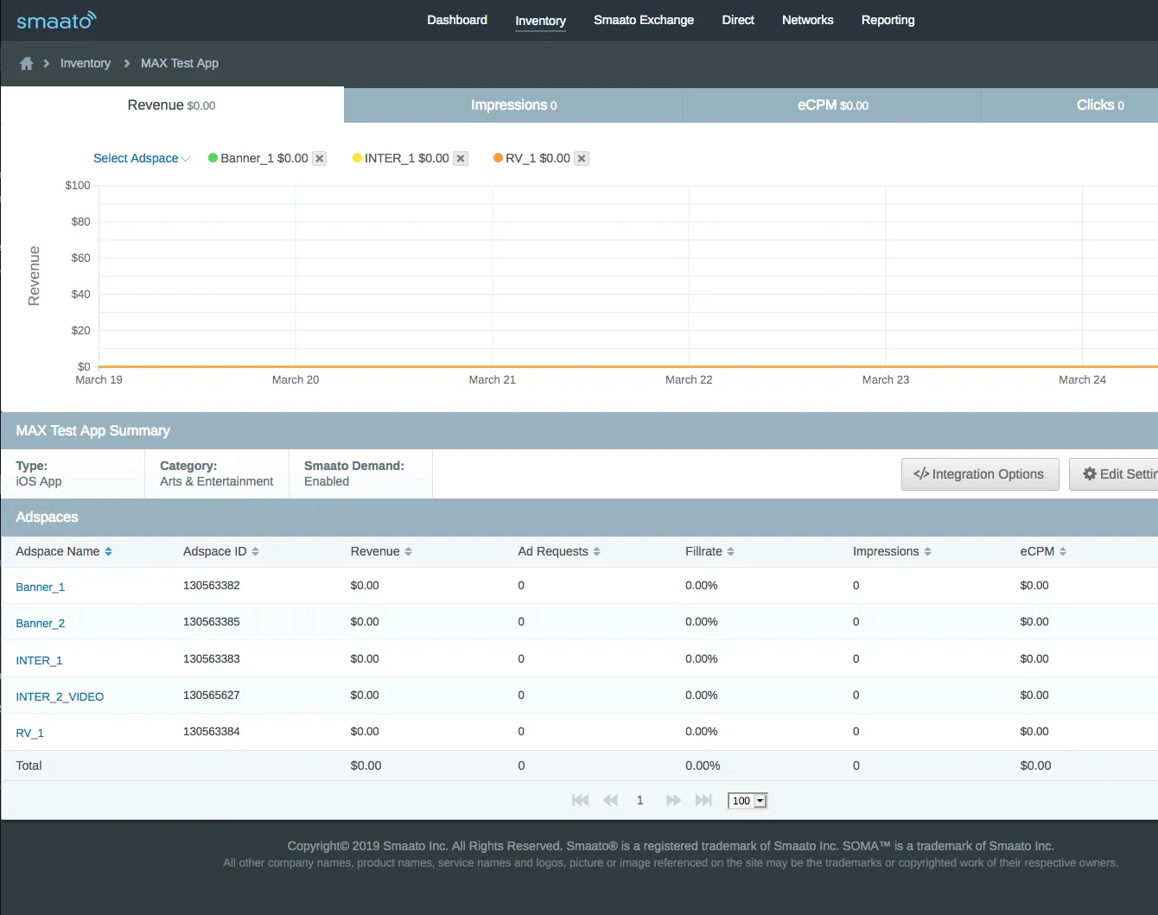This screenshot has width=1158, height=915.
Task: Switch to the Clicks chart tab
Action: coord(1070,105)
